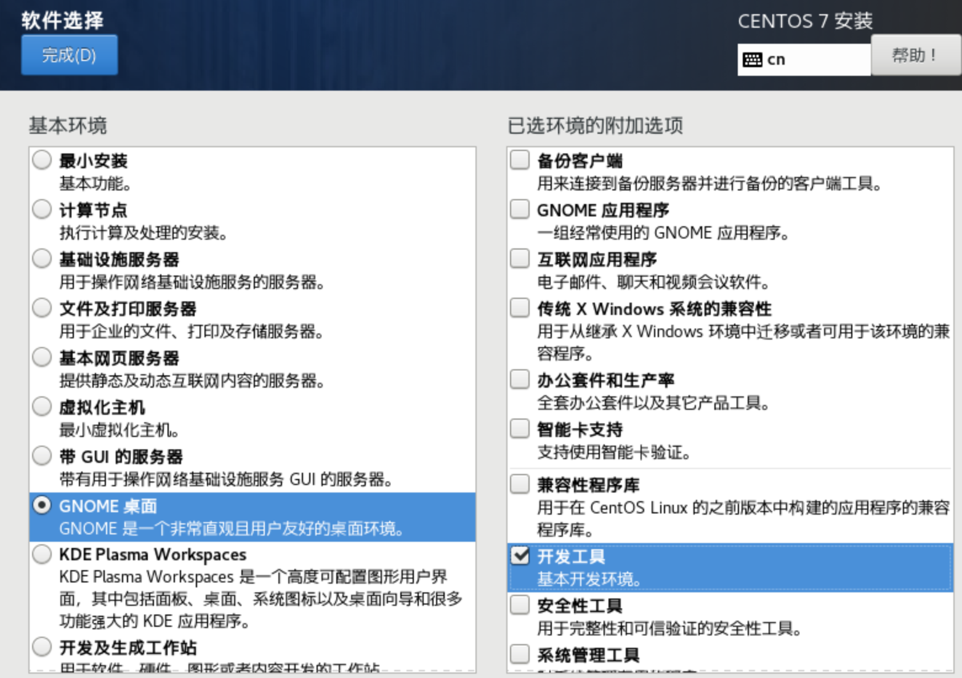Select the 基础设施服务器 radio button
962x678 pixels.
(x=42, y=259)
